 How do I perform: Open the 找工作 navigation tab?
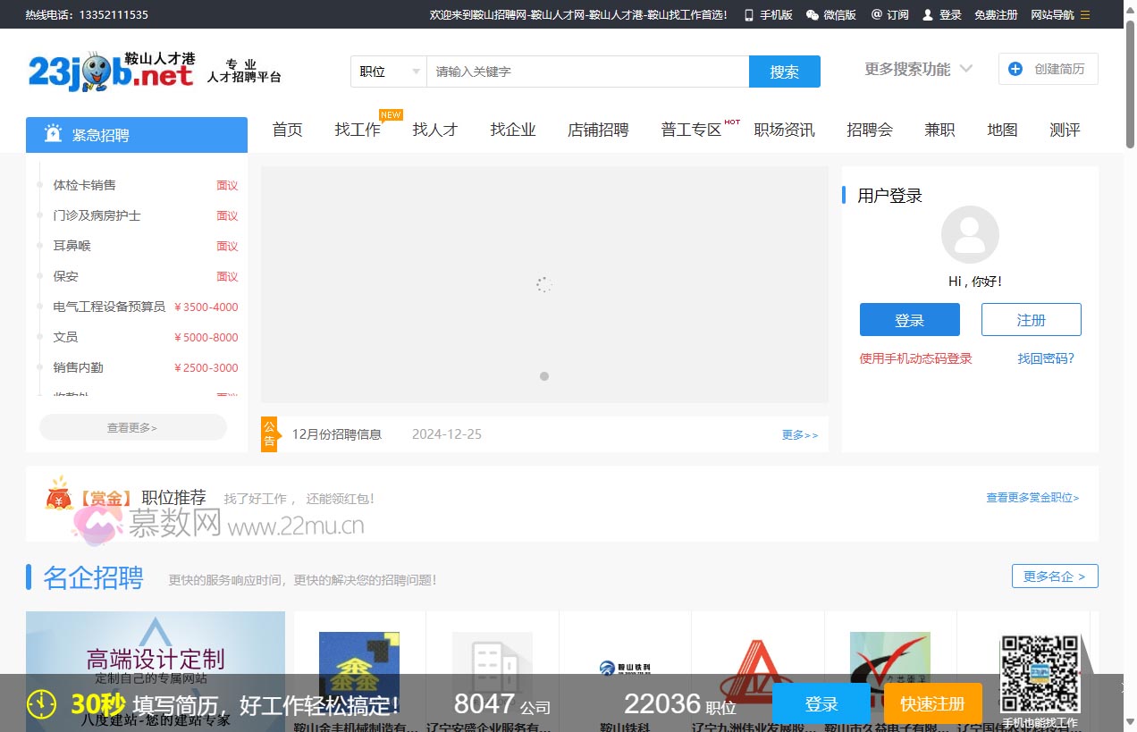tap(358, 130)
